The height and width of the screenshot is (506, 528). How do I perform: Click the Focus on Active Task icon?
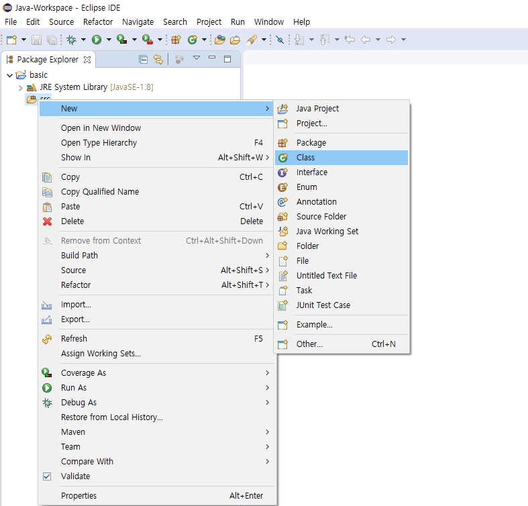pyautogui.click(x=180, y=60)
